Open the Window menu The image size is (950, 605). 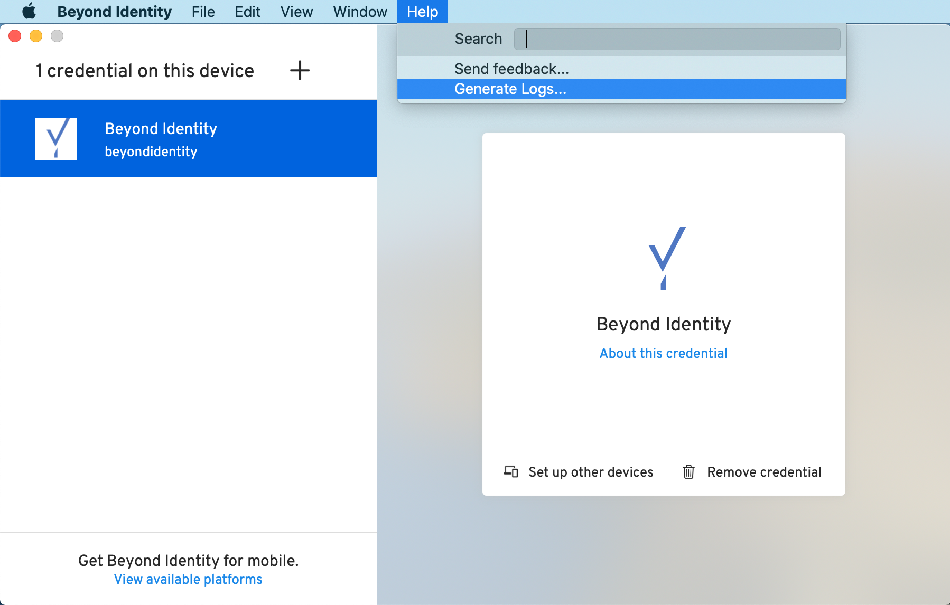pos(360,12)
